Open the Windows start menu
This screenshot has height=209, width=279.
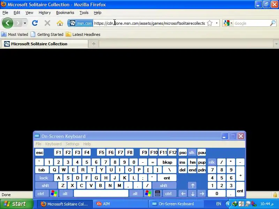tap(16, 204)
